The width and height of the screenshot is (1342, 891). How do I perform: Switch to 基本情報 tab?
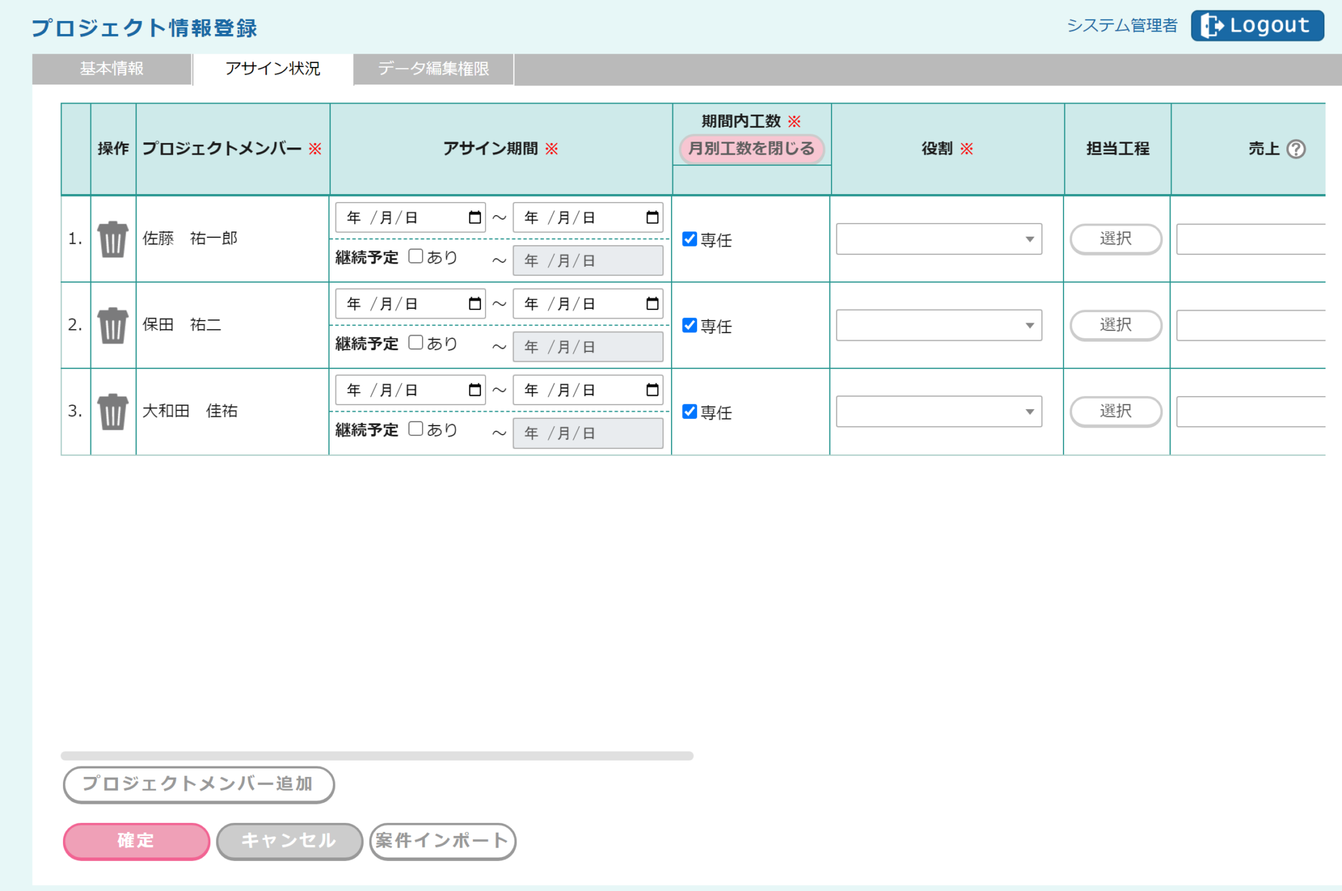point(111,69)
